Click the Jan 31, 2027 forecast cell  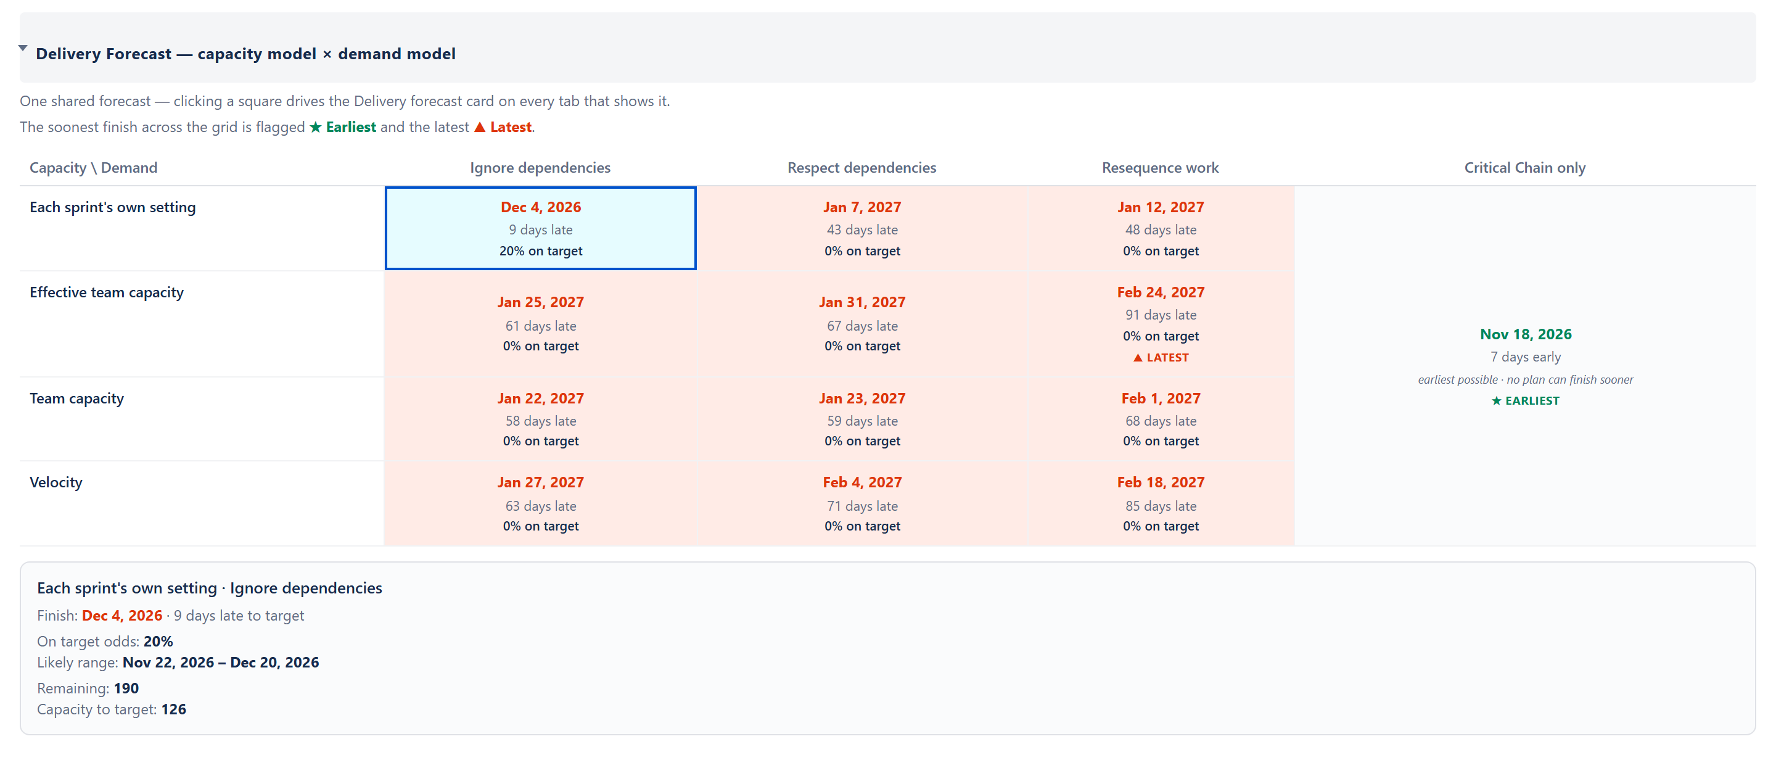click(862, 323)
